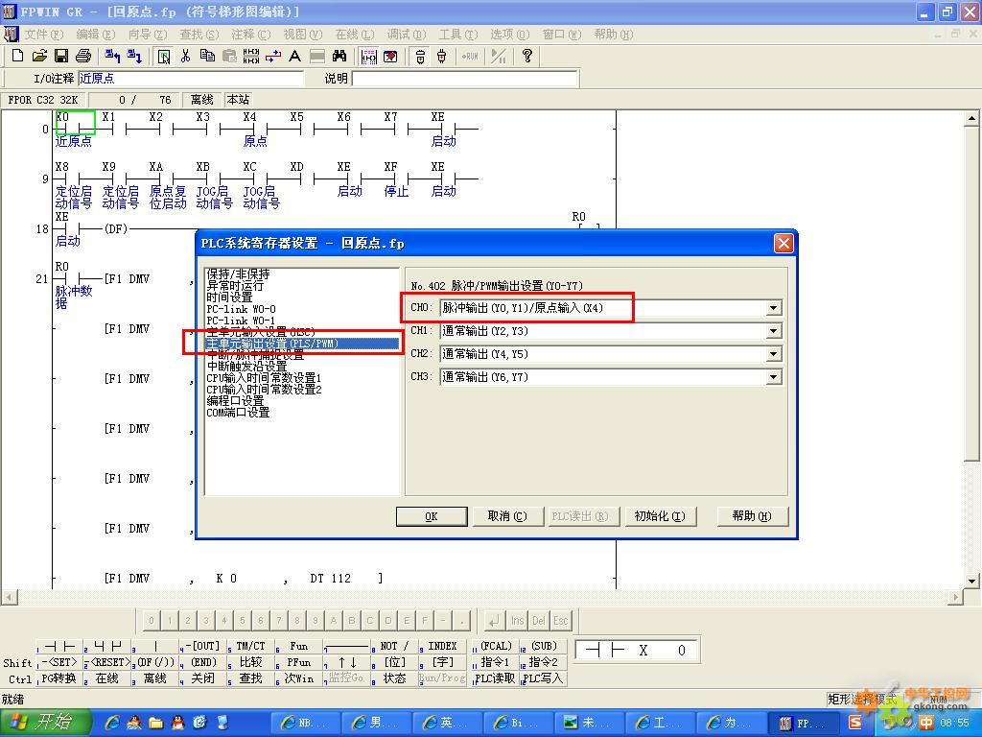Click the vertical scrollbar down arrow of ladder editor

tap(971, 581)
